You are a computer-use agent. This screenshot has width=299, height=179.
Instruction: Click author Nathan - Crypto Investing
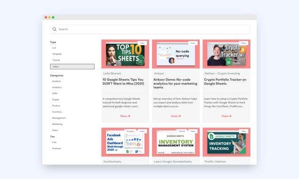[222, 73]
